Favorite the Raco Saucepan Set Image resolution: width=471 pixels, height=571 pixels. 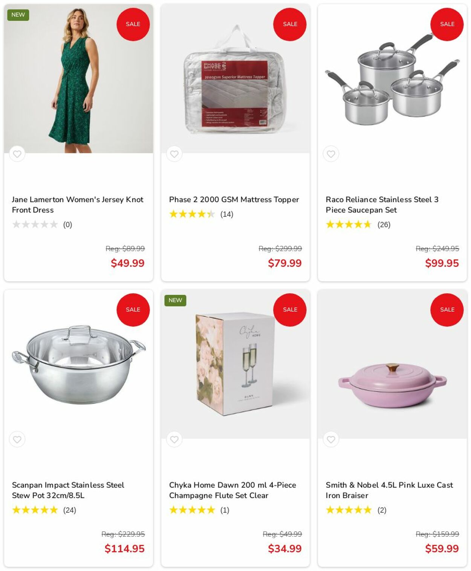pos(331,154)
